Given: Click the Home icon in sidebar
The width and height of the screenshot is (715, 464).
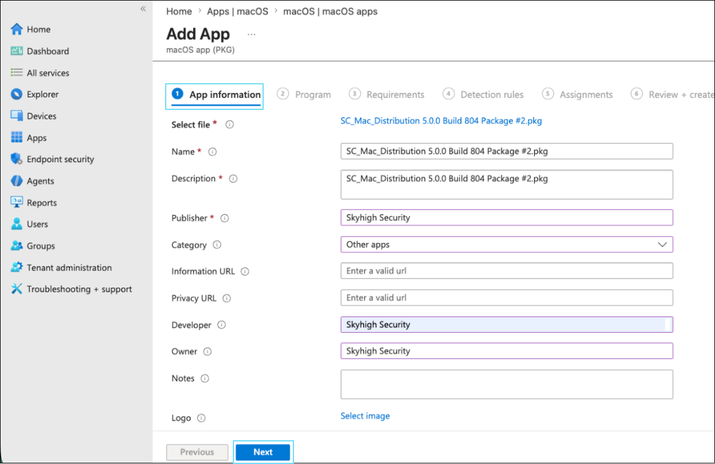Looking at the screenshot, I should [17, 29].
